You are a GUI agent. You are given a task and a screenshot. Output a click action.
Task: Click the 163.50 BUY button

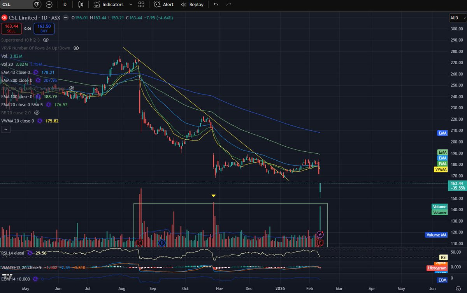click(44, 28)
